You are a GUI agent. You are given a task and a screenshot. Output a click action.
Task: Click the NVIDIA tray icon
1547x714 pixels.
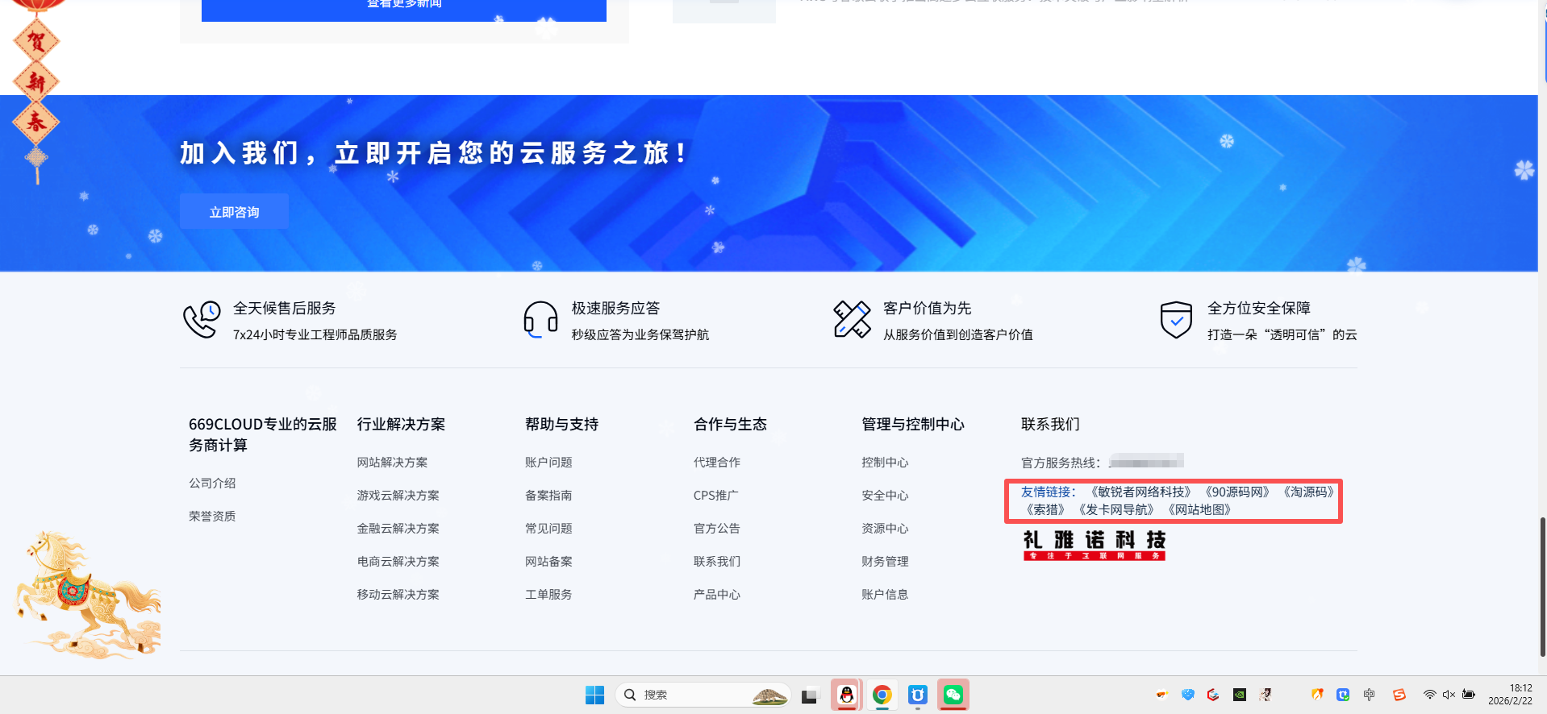coord(1240,695)
